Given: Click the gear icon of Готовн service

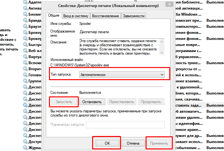Looking at the screenshot, I should [x=25, y=75].
